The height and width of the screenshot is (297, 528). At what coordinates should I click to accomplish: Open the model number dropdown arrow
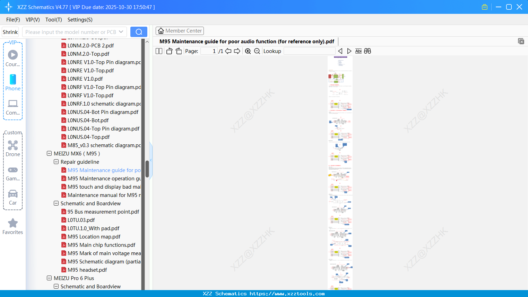tap(121, 32)
